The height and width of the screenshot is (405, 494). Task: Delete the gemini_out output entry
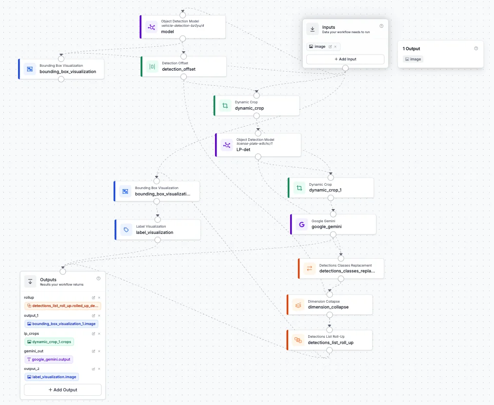[x=99, y=351]
